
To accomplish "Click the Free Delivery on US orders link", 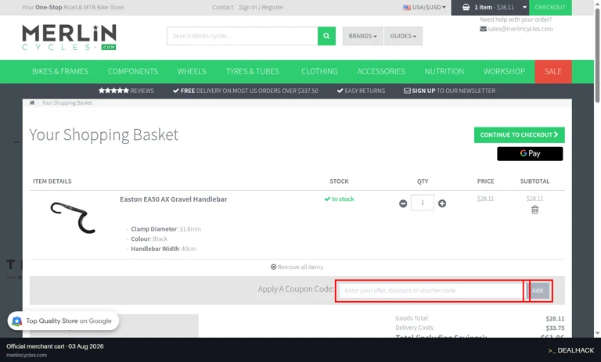I will coord(246,91).
